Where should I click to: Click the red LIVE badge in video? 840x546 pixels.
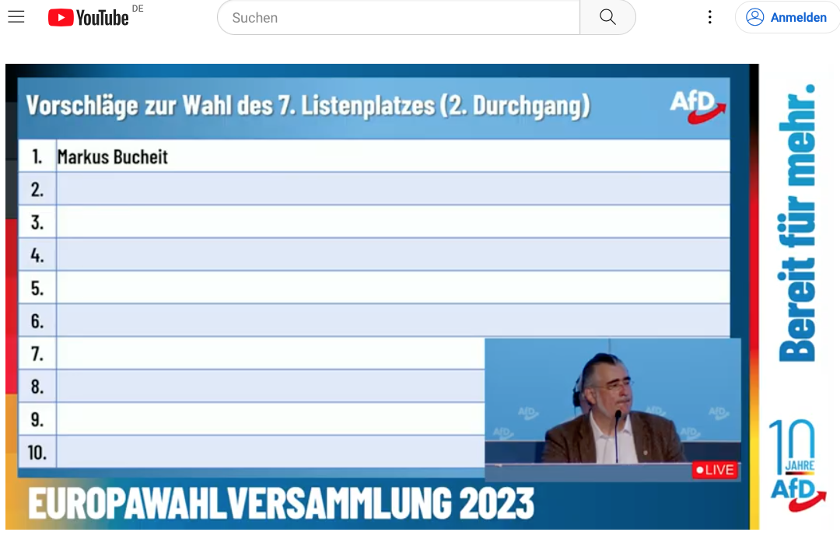716,470
